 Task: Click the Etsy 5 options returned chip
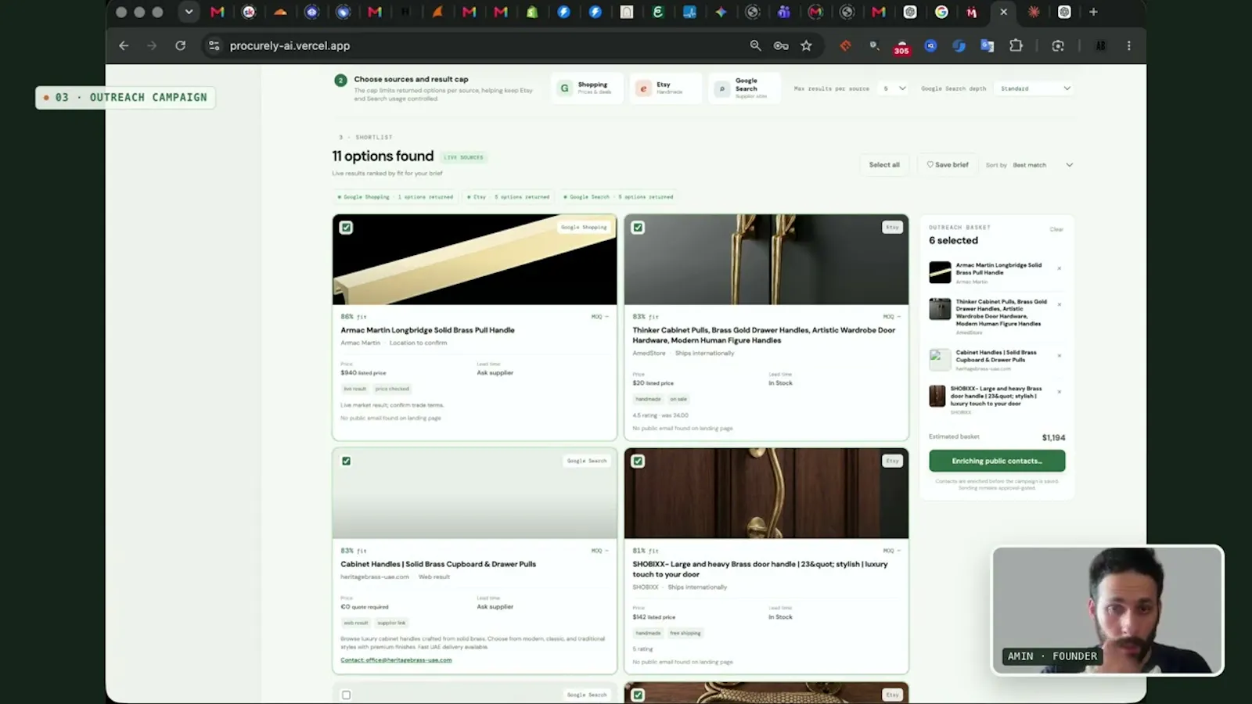coord(508,197)
